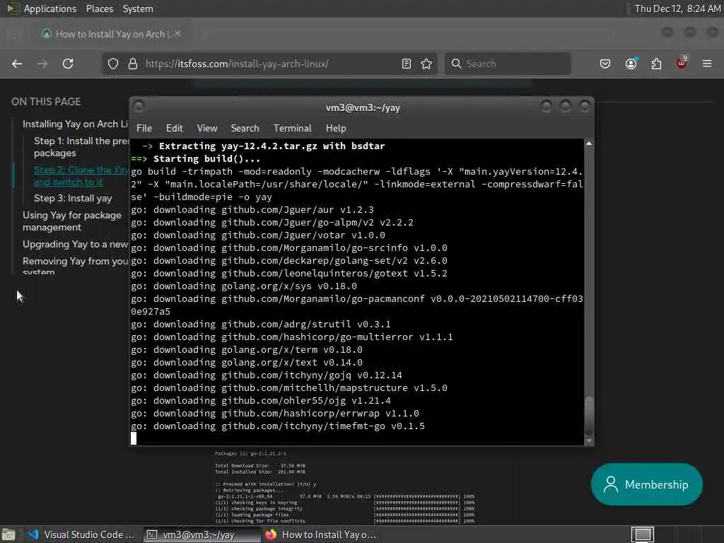Click the 'golang.org/x/sys v0.18.0' line

click(x=244, y=286)
